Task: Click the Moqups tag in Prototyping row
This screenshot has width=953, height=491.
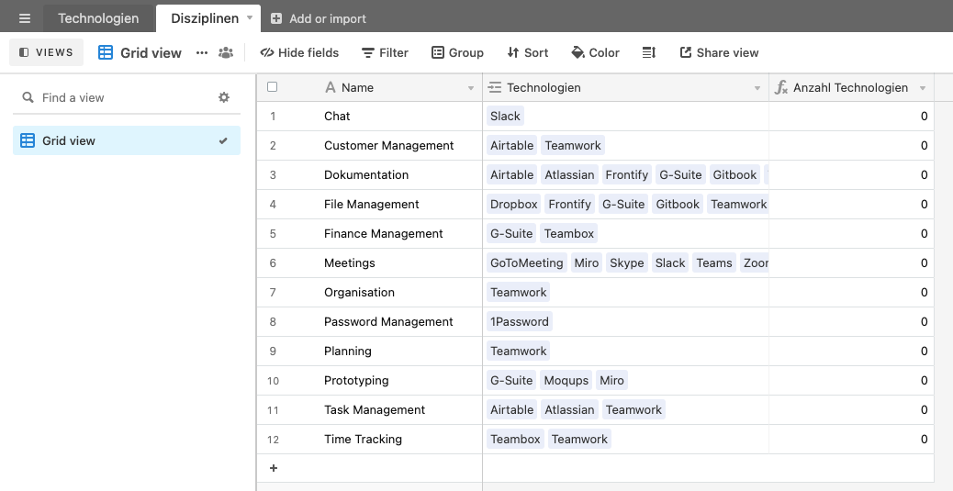Action: (566, 380)
